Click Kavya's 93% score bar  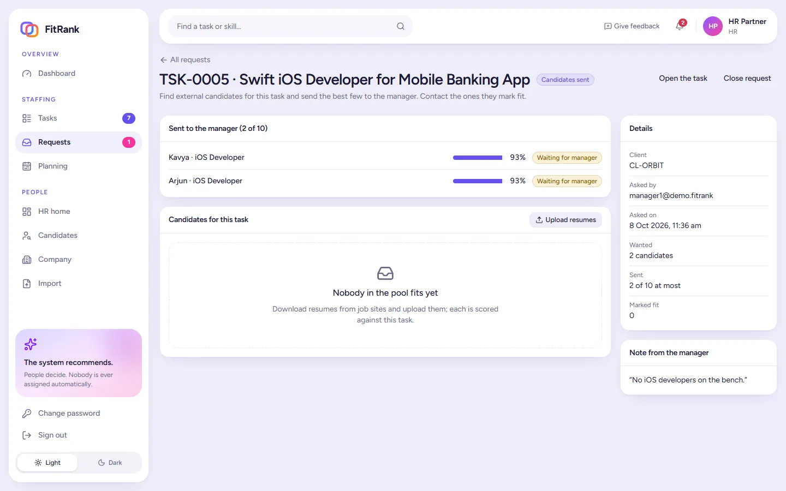pos(478,158)
